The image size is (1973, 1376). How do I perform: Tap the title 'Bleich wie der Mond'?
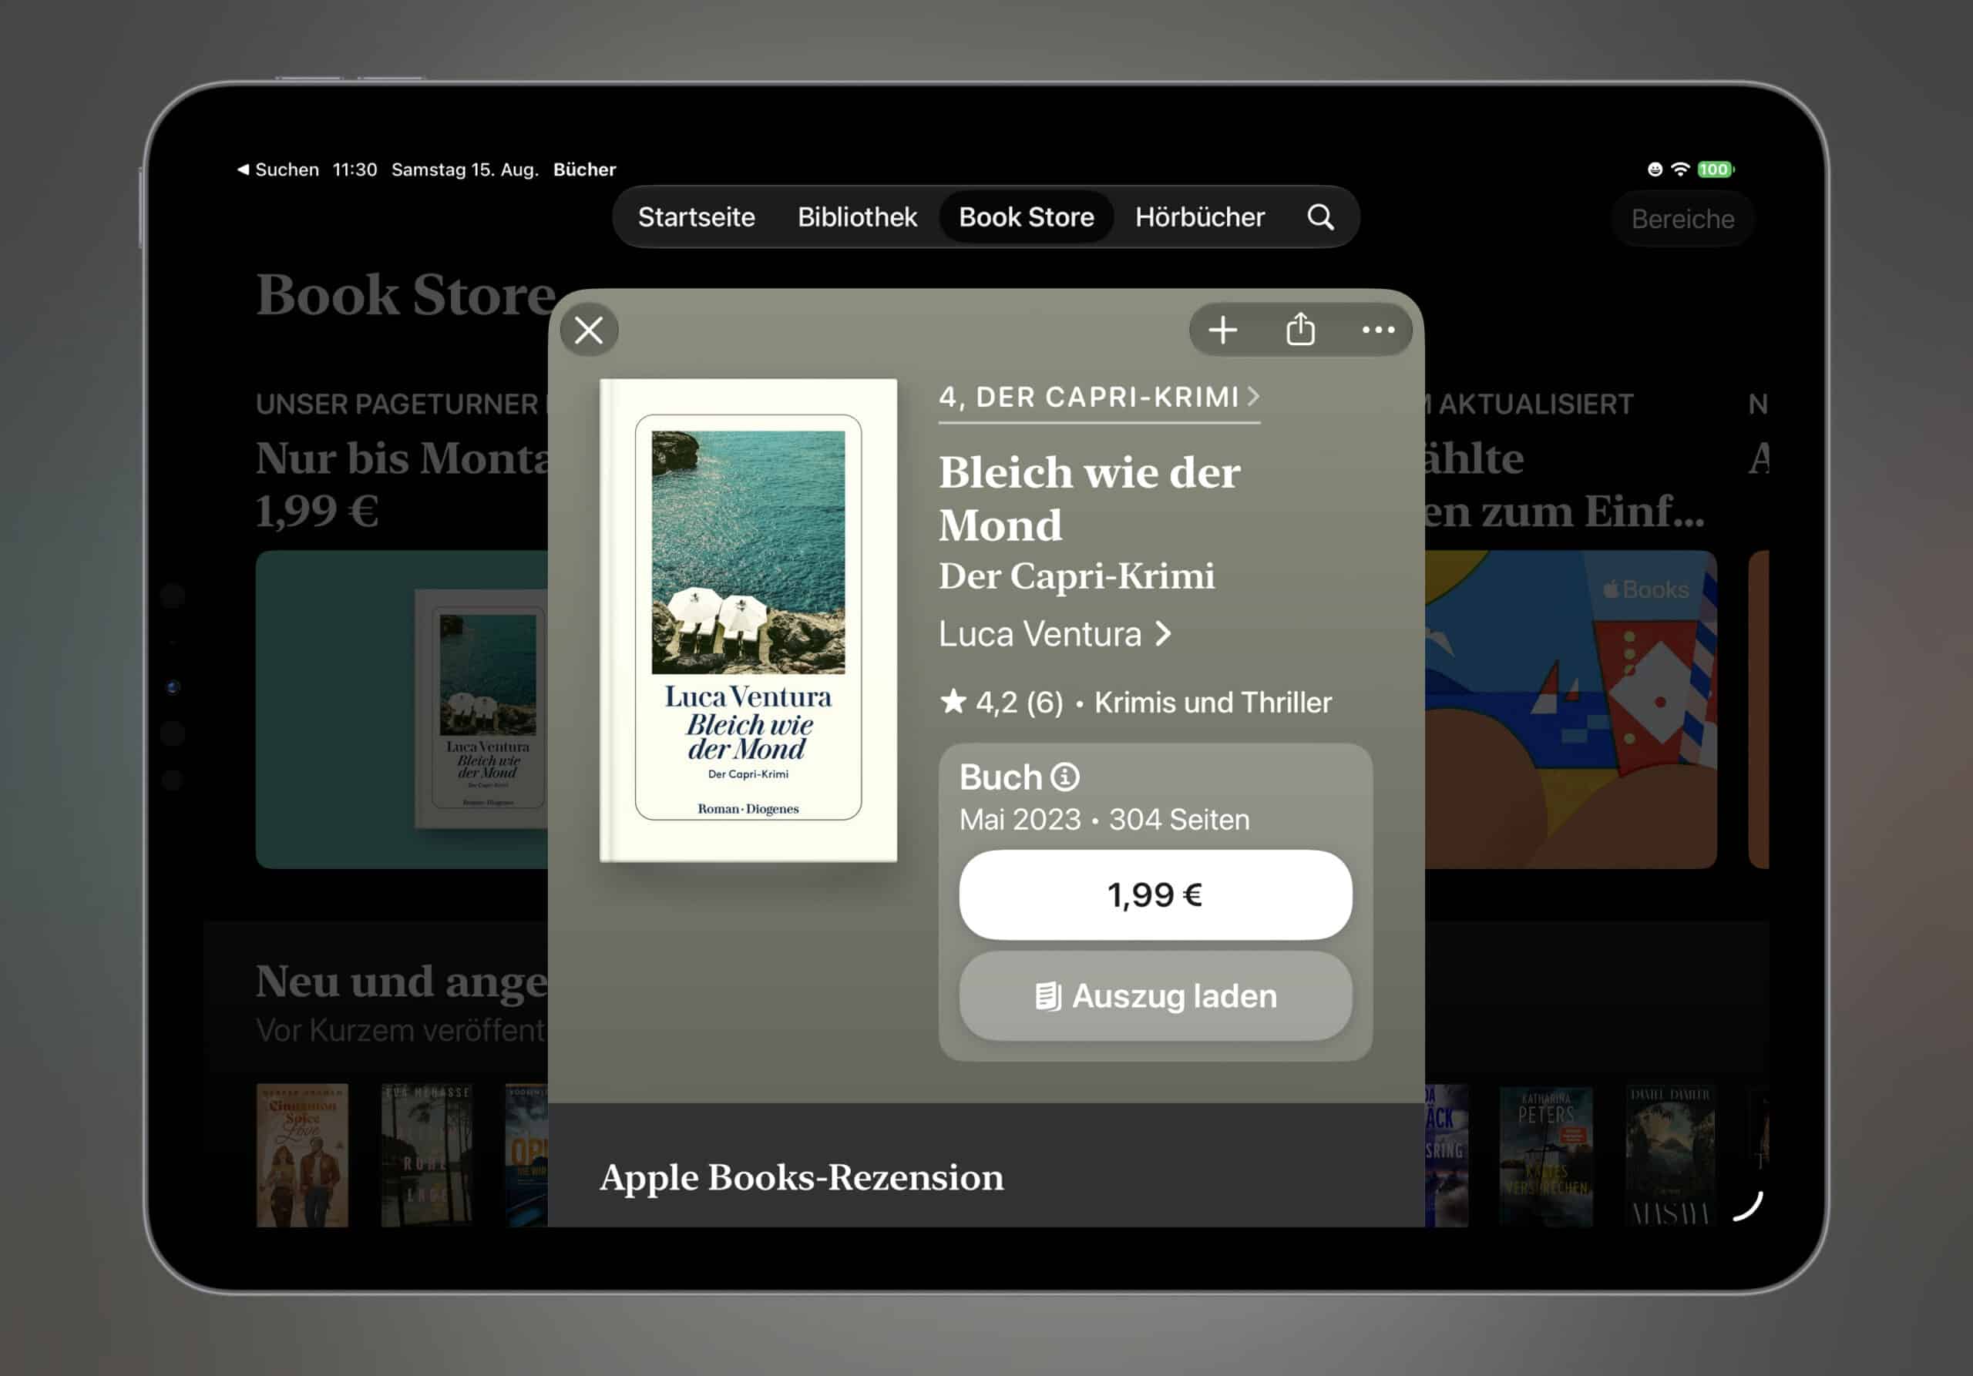1089,498
